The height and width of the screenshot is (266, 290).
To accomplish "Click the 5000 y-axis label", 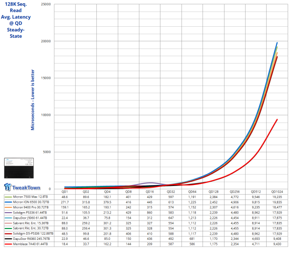I will (x=47, y=152).
